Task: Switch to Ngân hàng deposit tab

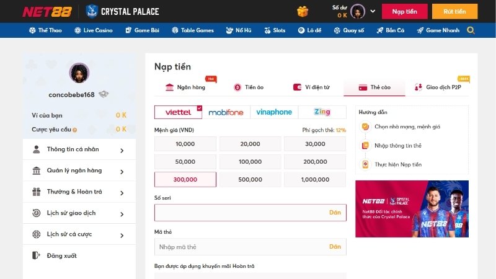Action: (185, 87)
